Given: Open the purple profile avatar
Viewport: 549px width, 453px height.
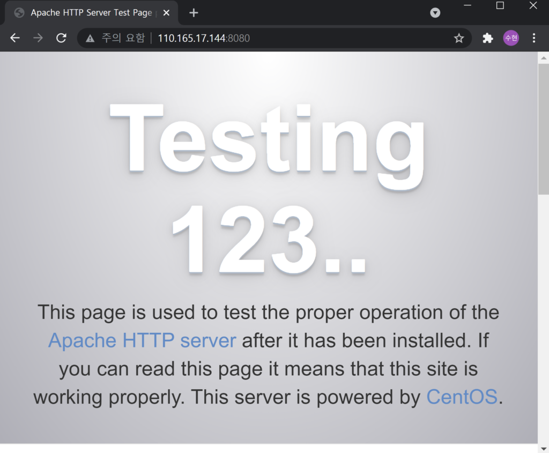Looking at the screenshot, I should [511, 38].
